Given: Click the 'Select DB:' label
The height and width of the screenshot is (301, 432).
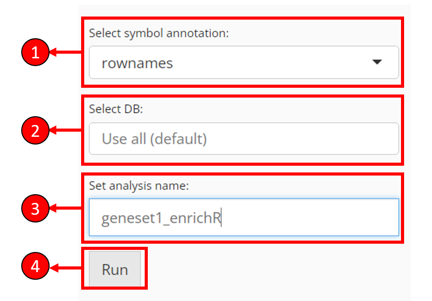Looking at the screenshot, I should (116, 109).
